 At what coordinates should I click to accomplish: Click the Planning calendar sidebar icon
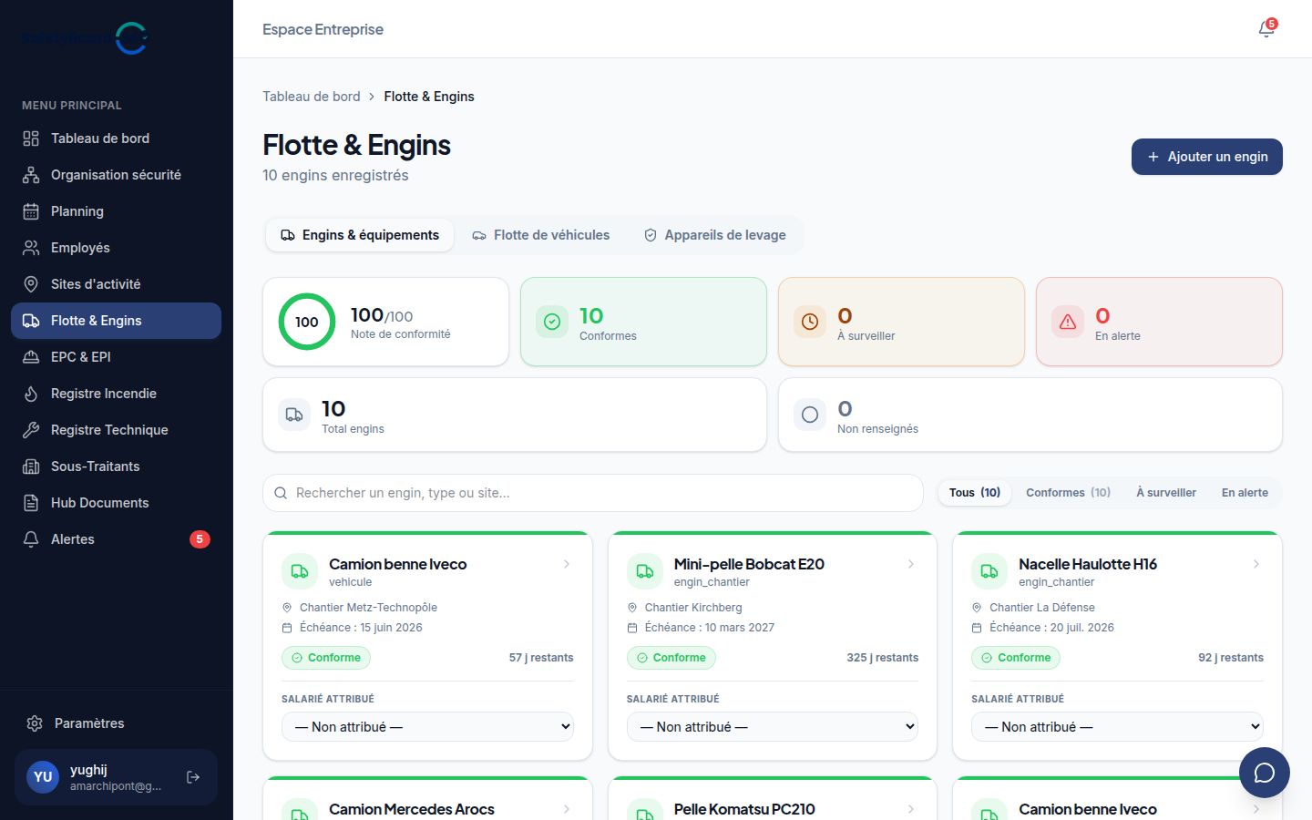click(x=31, y=211)
